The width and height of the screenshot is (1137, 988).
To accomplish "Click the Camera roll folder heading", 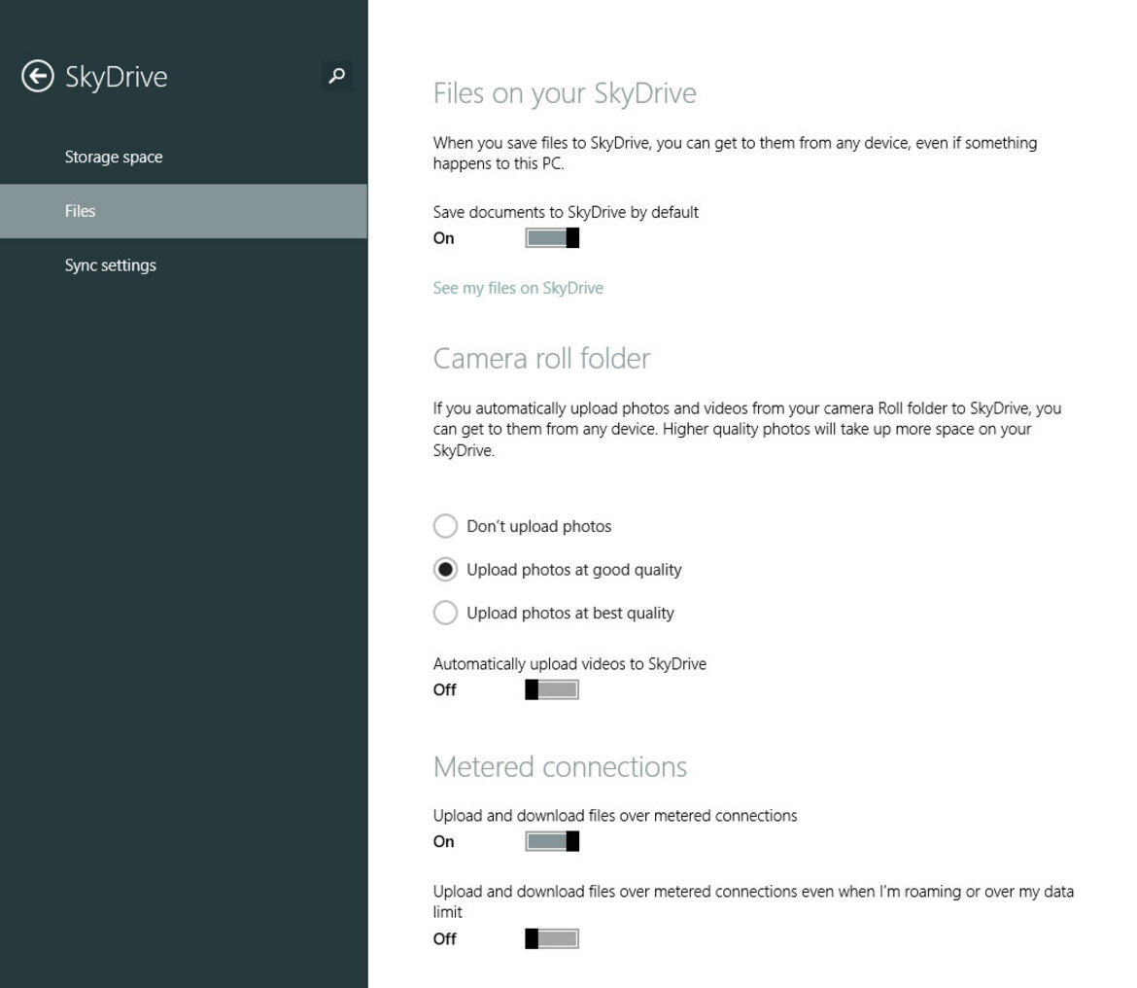I will (x=541, y=359).
